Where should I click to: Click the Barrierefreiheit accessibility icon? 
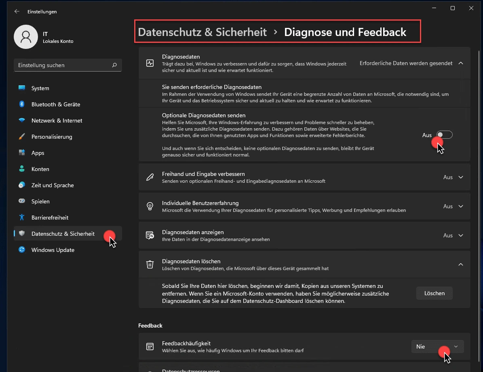click(x=22, y=217)
